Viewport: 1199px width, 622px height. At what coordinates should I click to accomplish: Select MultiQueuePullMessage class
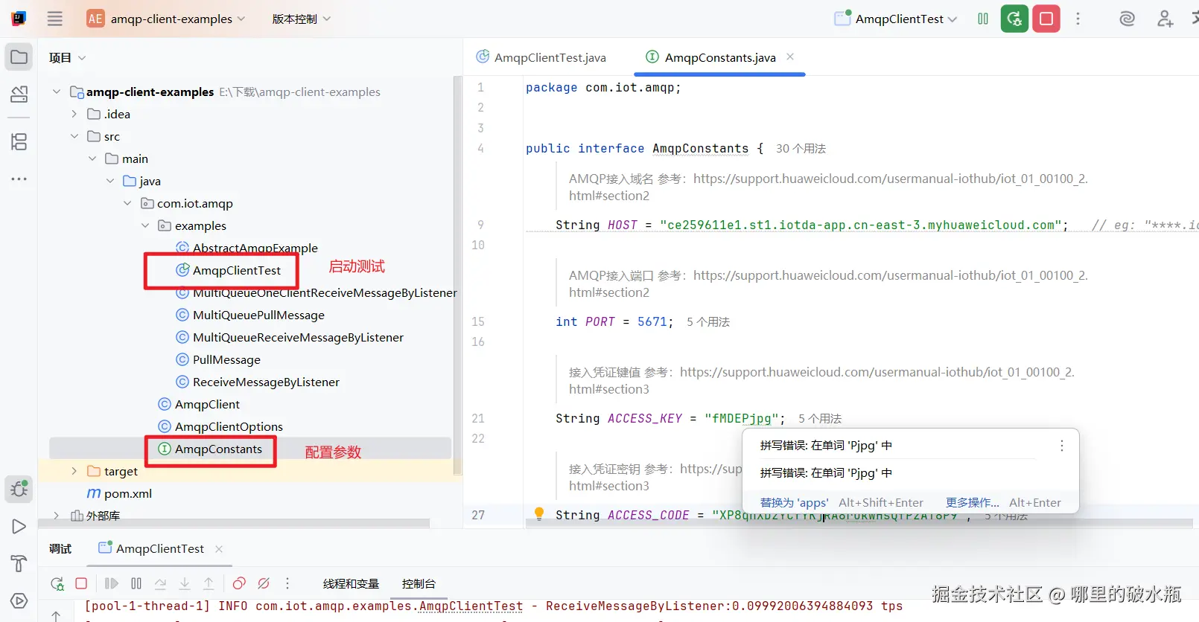point(258,315)
